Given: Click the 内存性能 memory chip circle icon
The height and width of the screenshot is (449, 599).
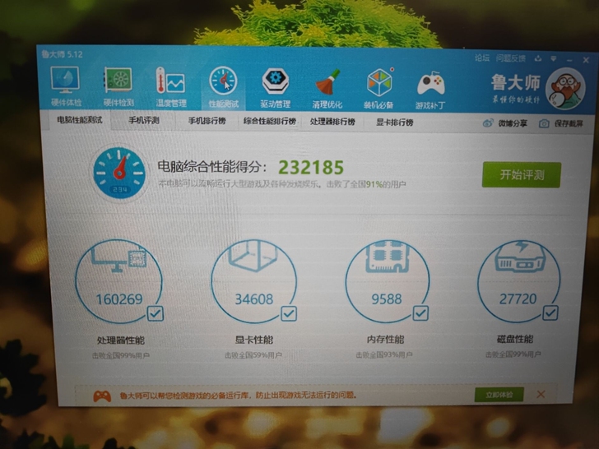Looking at the screenshot, I should point(387,281).
